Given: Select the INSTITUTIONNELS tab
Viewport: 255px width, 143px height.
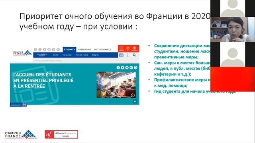Looking at the screenshot, I should (x=103, y=49).
